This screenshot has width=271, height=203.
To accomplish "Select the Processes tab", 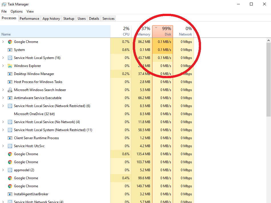I will coord(9,18).
